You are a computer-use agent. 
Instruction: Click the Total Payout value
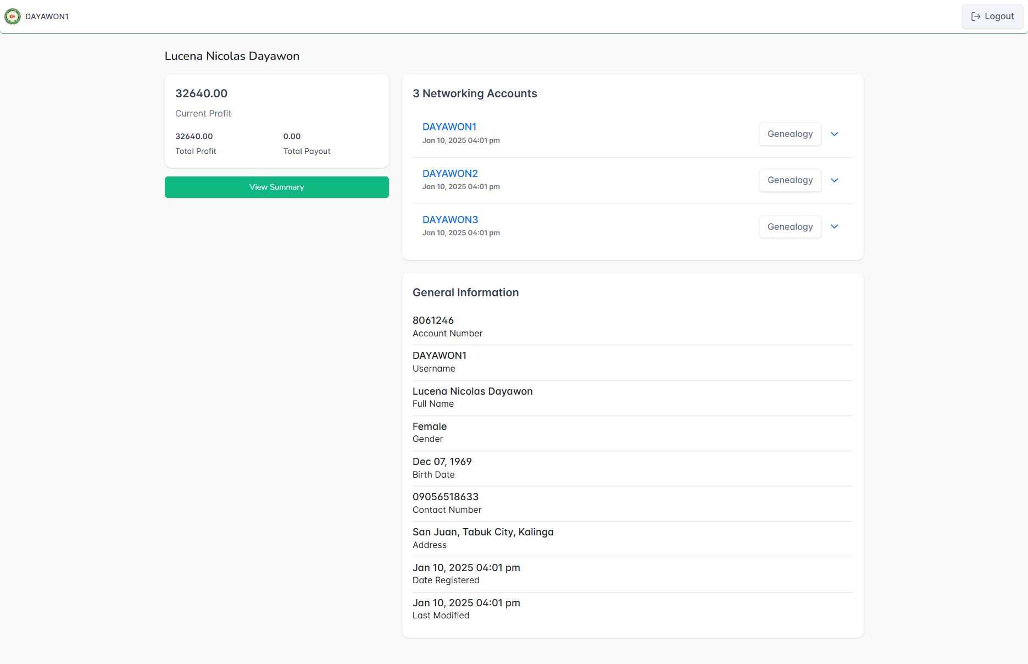click(292, 136)
